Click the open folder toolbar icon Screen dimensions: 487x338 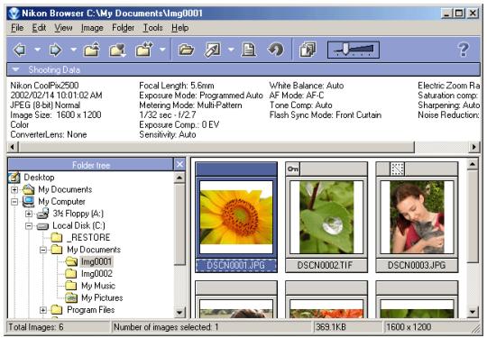click(x=187, y=50)
